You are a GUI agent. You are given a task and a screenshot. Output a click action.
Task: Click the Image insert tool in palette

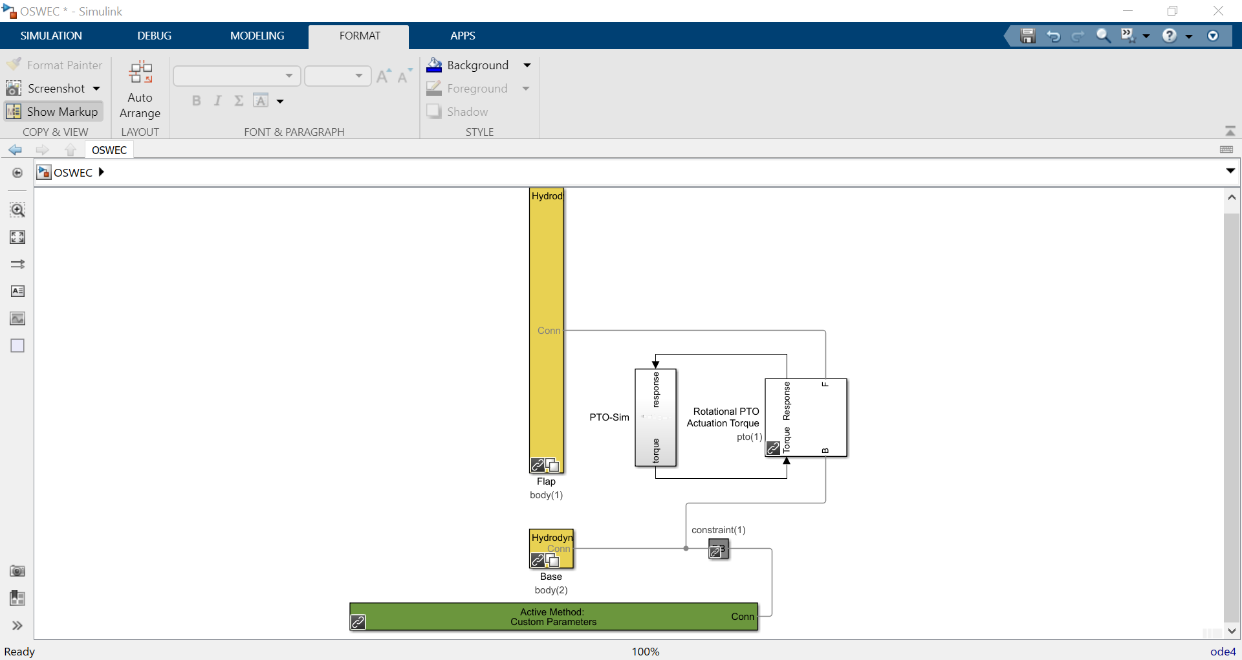[x=17, y=318]
